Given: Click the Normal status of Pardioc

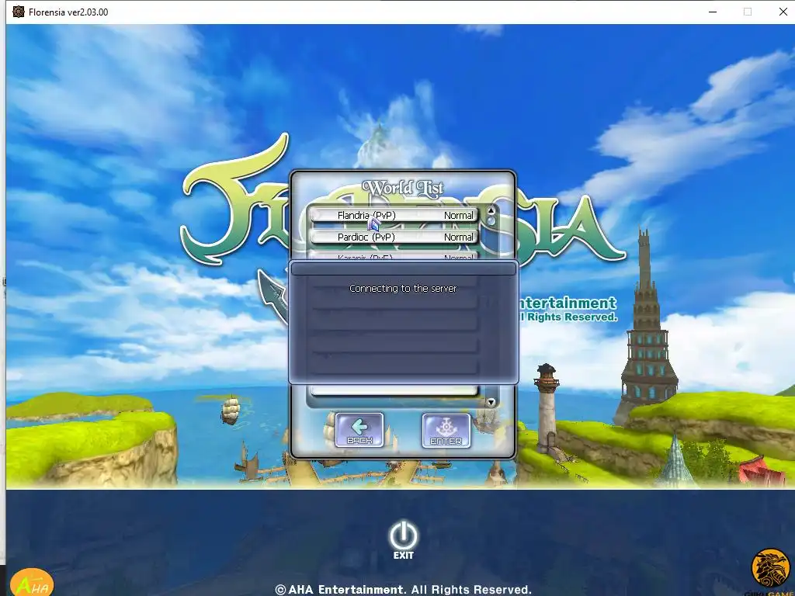Looking at the screenshot, I should click(459, 237).
